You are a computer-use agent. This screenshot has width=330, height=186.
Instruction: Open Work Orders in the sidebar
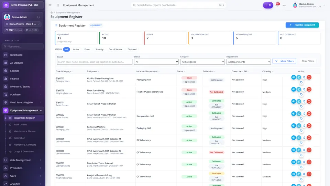point(20,125)
